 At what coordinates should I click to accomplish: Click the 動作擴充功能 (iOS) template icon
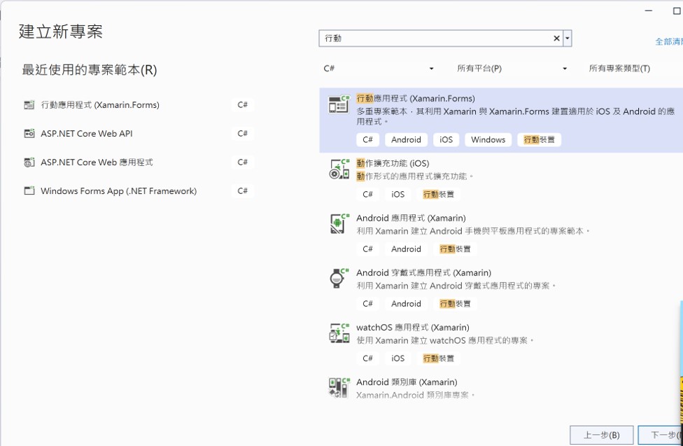(339, 169)
